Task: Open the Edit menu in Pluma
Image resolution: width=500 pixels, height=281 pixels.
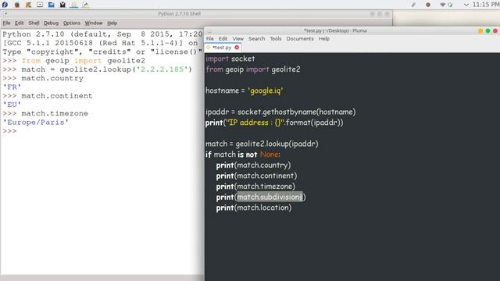Action: click(x=223, y=38)
